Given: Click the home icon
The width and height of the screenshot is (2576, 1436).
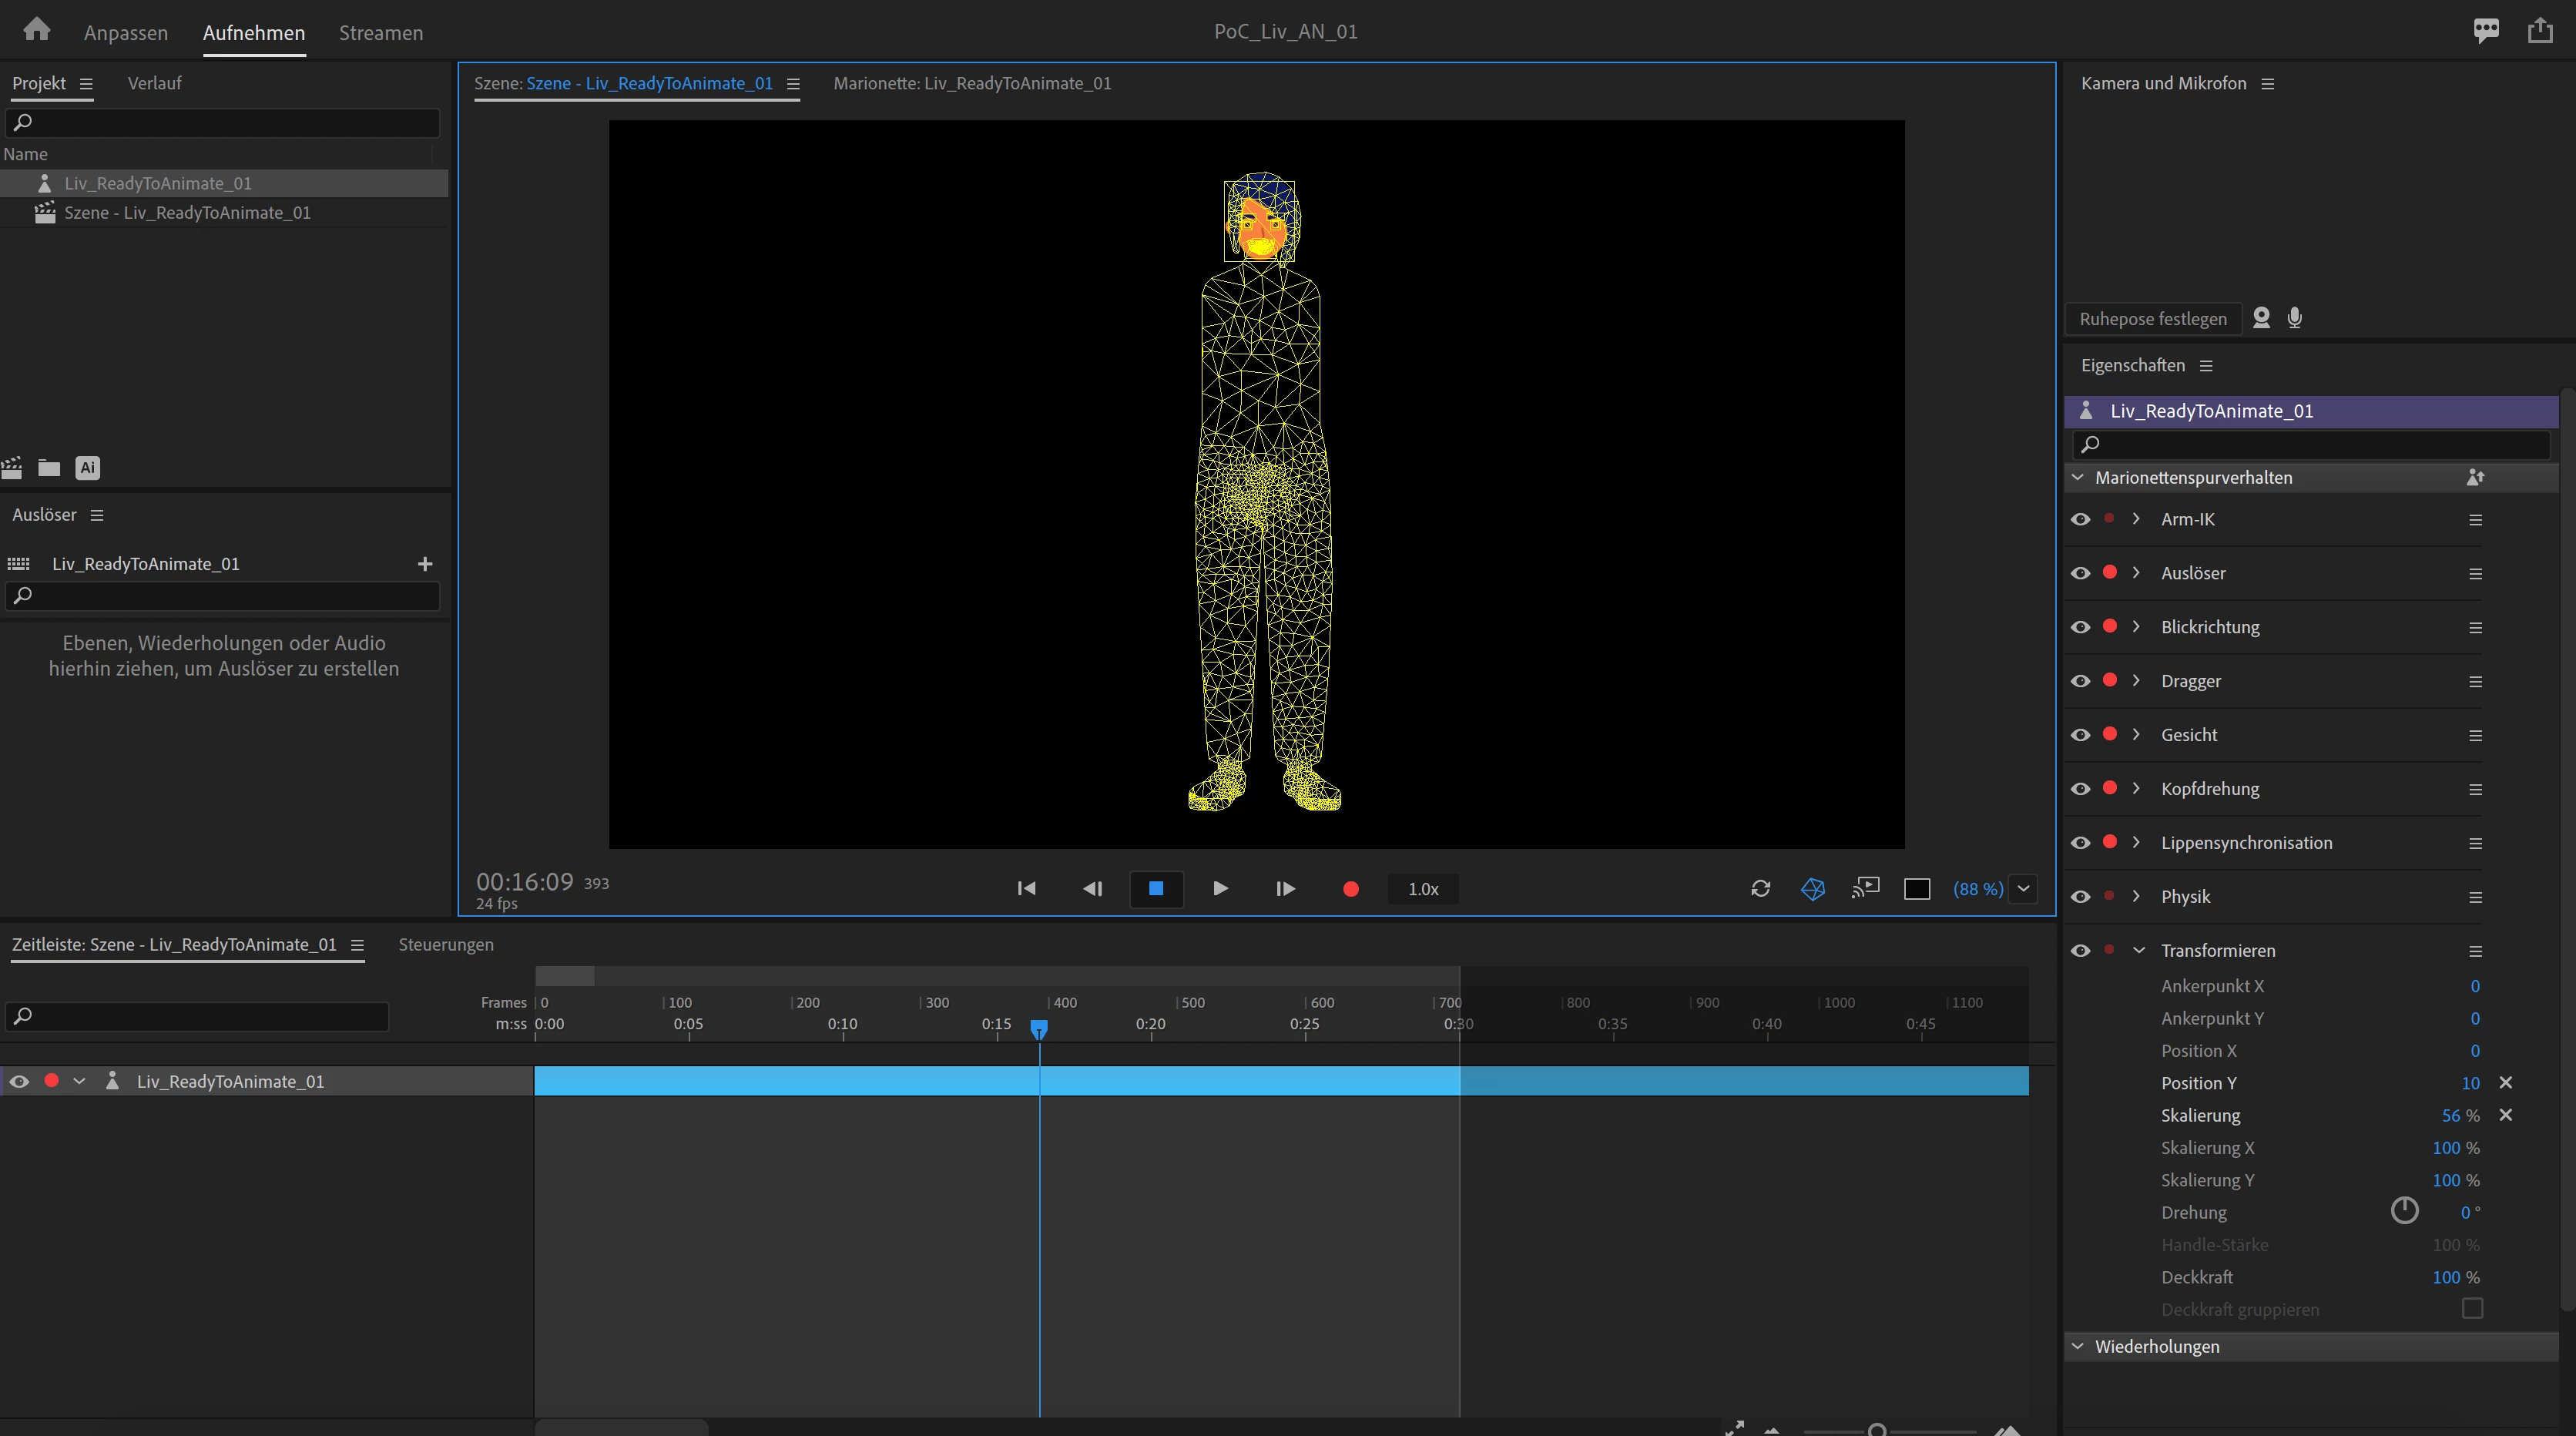Looking at the screenshot, I should pyautogui.click(x=37, y=30).
